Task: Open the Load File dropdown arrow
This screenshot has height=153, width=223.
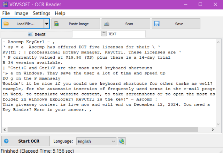Action: (x=47, y=24)
